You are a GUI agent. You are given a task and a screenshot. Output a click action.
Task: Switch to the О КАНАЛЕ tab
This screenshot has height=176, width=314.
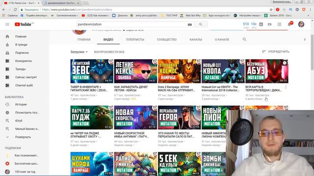pyautogui.click(x=222, y=40)
